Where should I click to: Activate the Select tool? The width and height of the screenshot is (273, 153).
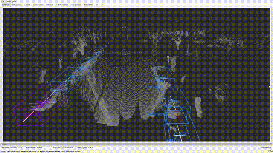[27, 5]
